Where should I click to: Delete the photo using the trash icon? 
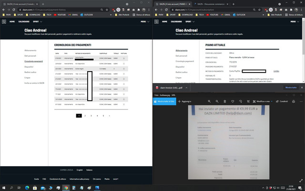tap(225, 101)
